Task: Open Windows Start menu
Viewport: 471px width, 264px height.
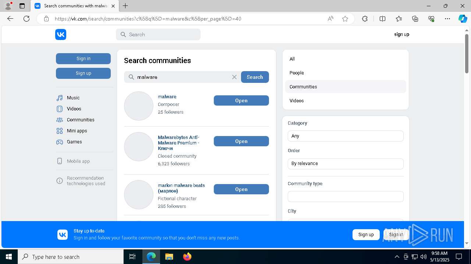Action: click(x=9, y=257)
